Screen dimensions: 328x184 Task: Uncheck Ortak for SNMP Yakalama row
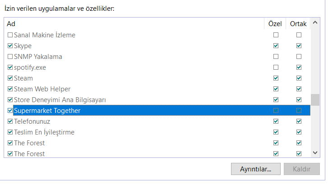[x=298, y=57]
